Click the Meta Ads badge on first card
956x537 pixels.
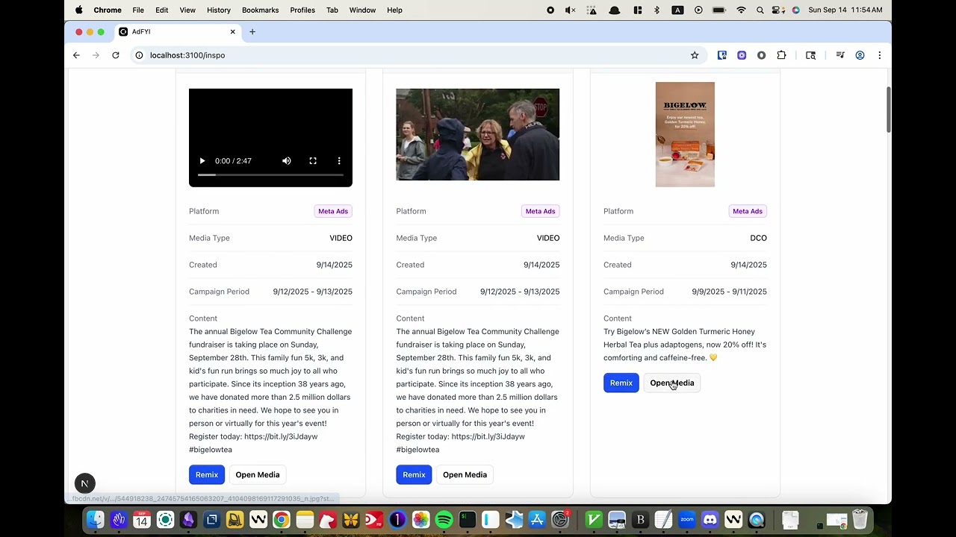point(333,211)
